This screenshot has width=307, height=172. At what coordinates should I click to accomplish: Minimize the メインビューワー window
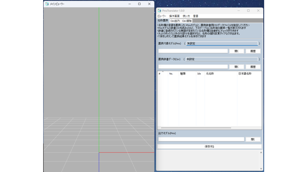130,4
